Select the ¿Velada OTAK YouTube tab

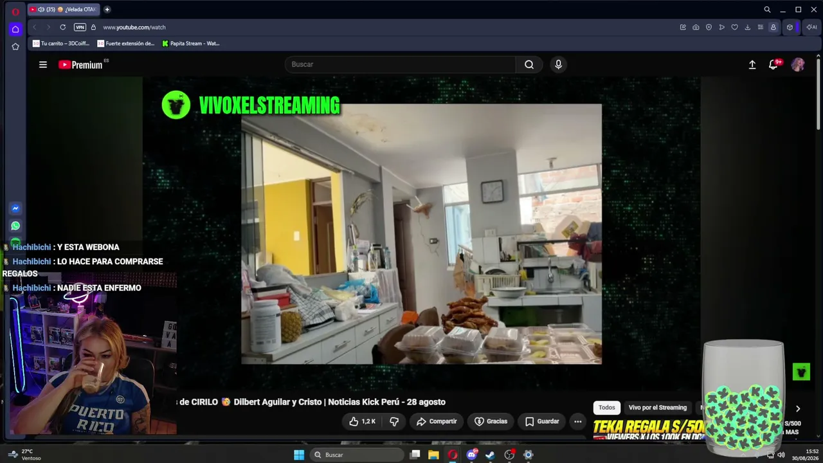pos(63,10)
